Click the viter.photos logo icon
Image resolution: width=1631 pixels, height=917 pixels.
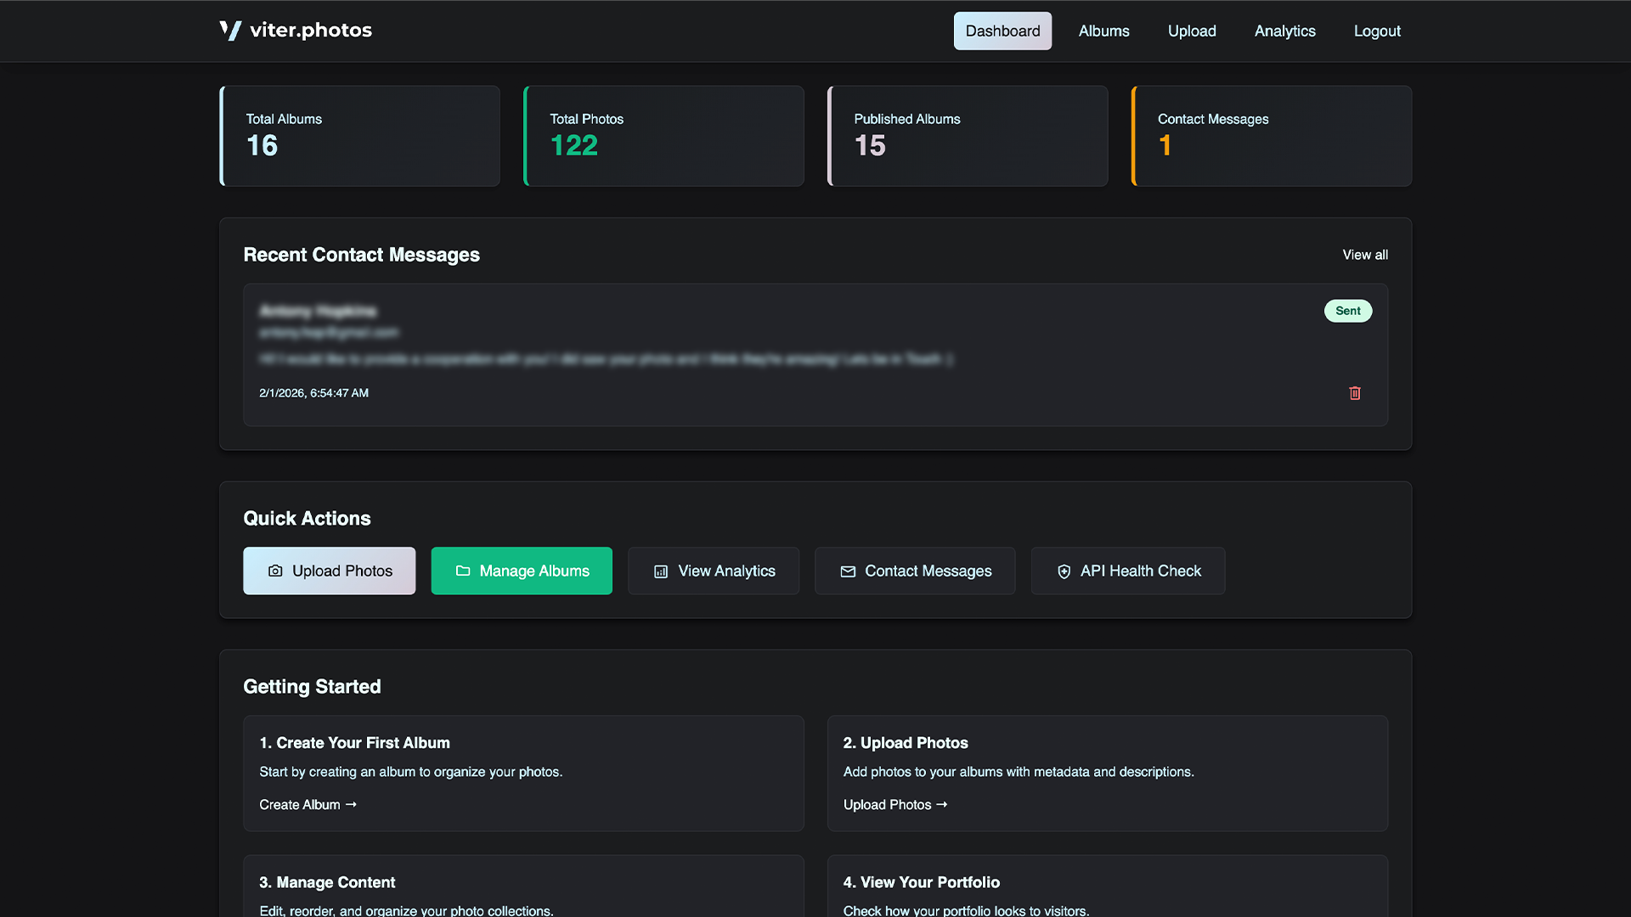click(230, 31)
